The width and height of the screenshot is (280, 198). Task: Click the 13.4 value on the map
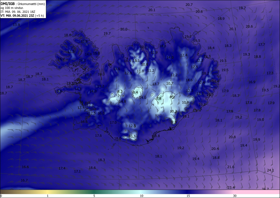[x=81, y=108]
